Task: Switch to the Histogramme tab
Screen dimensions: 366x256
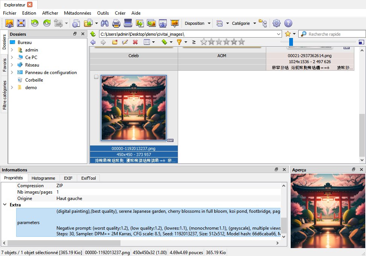Action: click(43, 178)
